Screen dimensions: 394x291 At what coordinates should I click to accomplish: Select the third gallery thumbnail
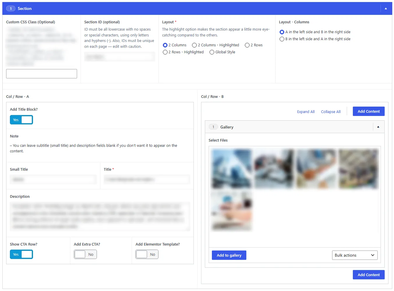(x=316, y=169)
